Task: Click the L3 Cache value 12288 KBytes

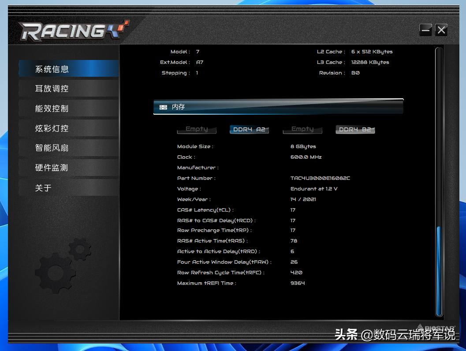Action: (370, 62)
